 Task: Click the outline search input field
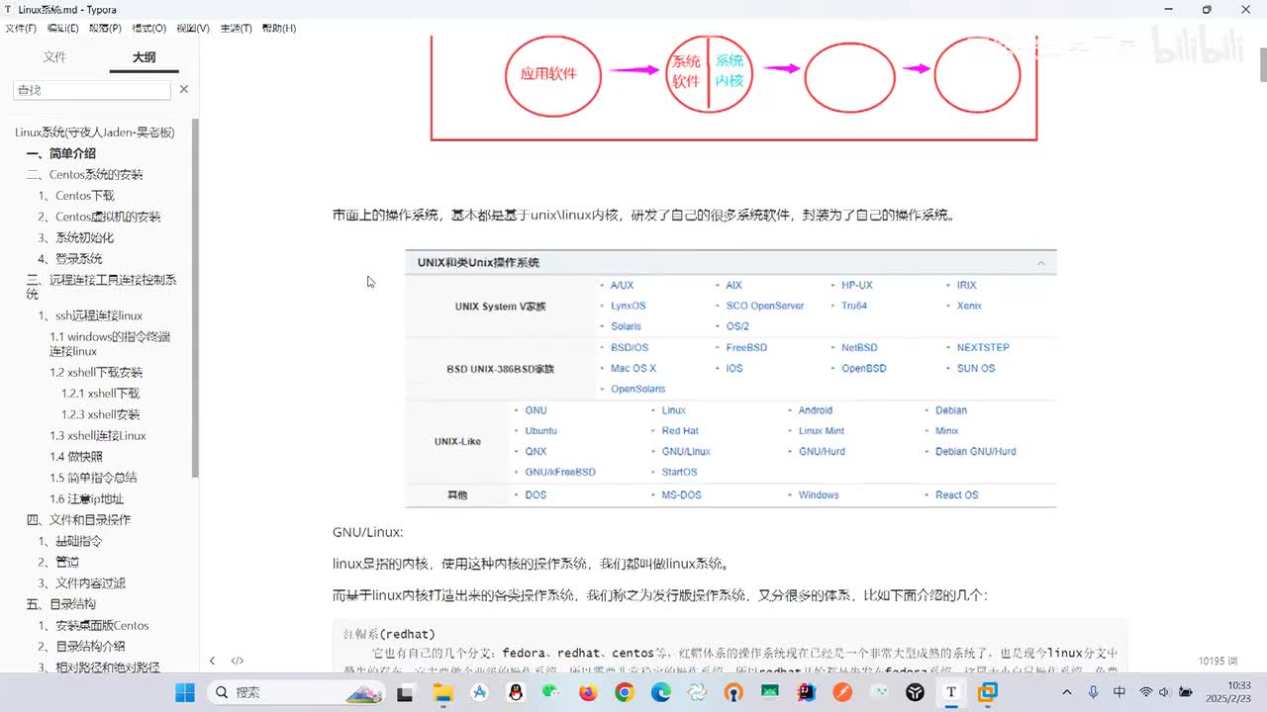[x=92, y=90]
